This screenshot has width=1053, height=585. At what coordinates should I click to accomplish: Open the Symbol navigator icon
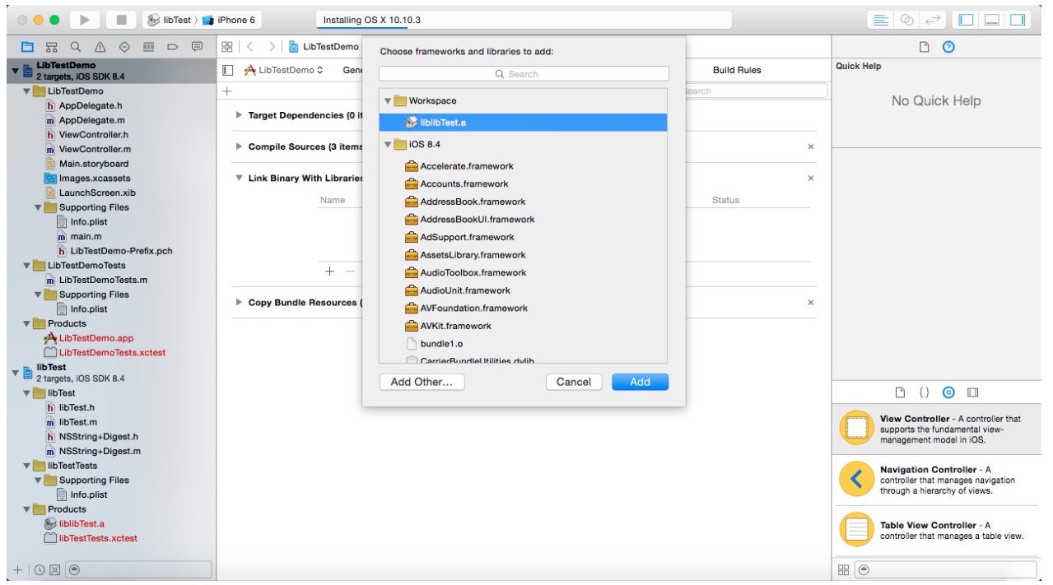51,47
